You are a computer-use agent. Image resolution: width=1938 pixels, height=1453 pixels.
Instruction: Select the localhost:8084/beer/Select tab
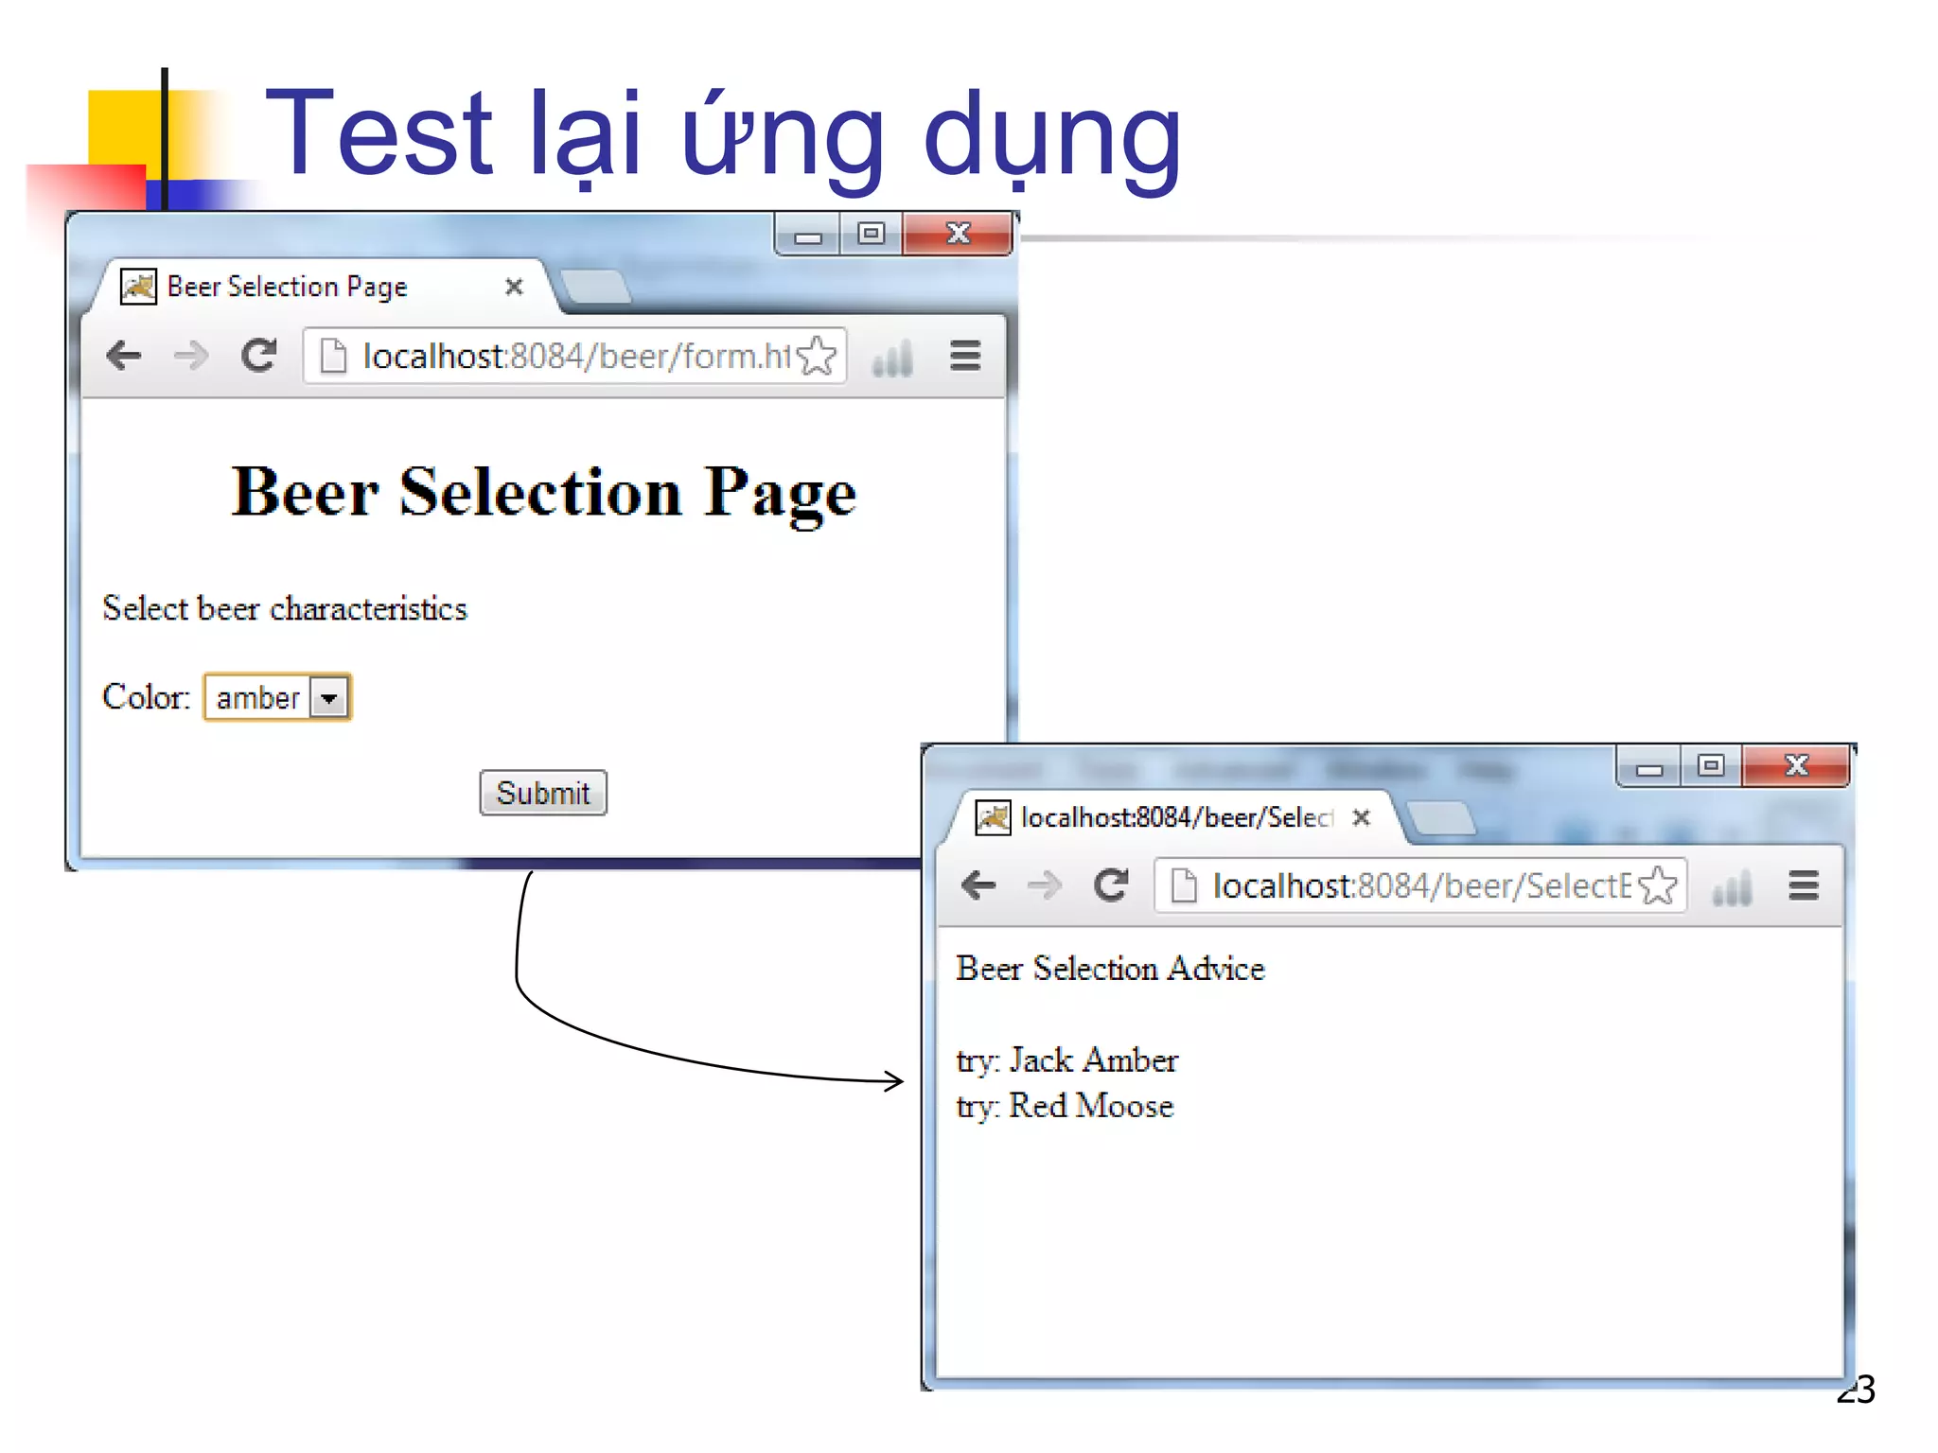1173,817
